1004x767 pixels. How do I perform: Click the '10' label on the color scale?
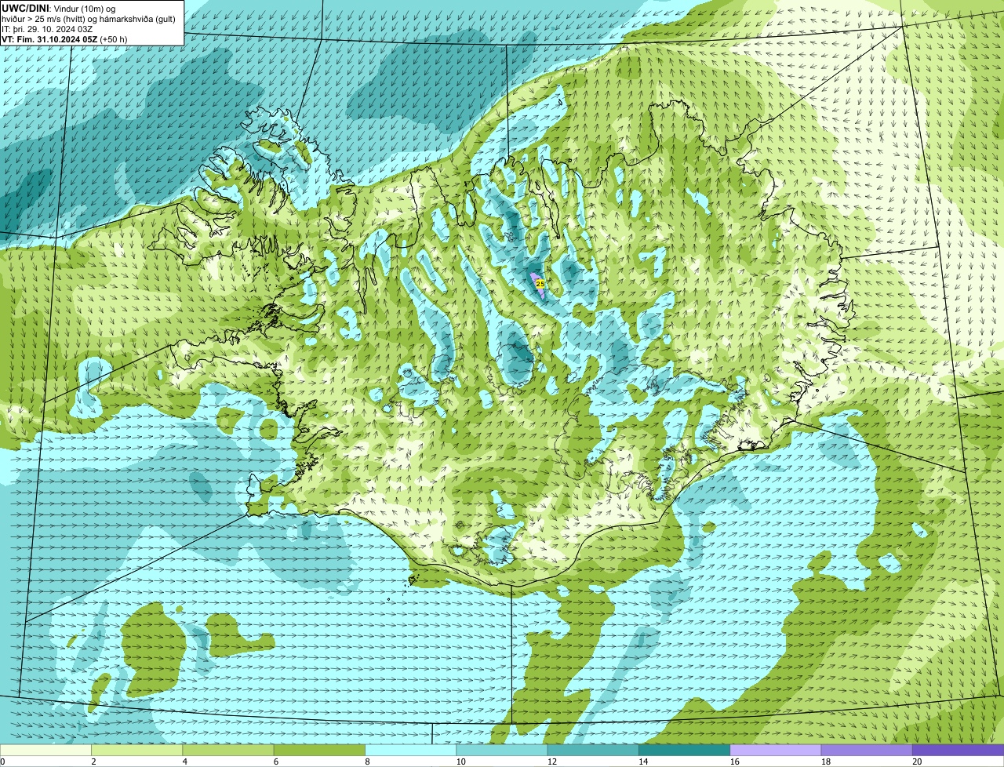[460, 762]
